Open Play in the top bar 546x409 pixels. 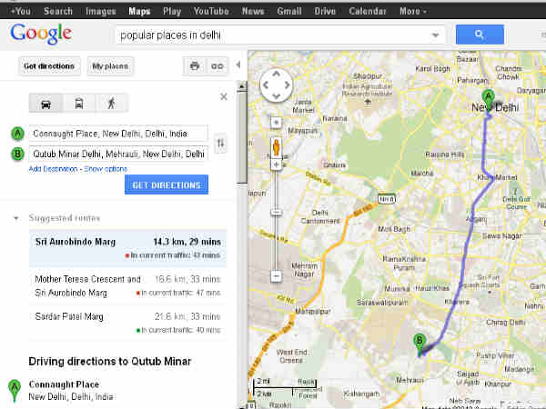tap(172, 11)
